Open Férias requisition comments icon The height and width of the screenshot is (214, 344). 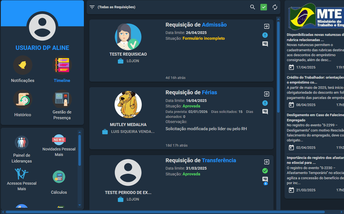[265, 112]
